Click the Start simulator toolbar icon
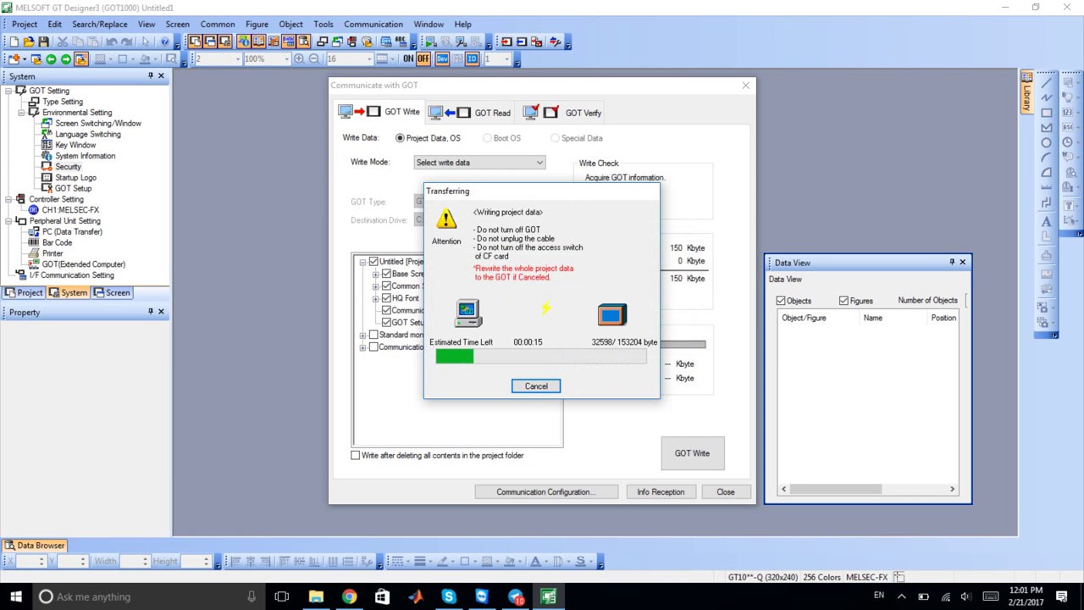Image resolution: width=1084 pixels, height=610 pixels. tap(430, 42)
